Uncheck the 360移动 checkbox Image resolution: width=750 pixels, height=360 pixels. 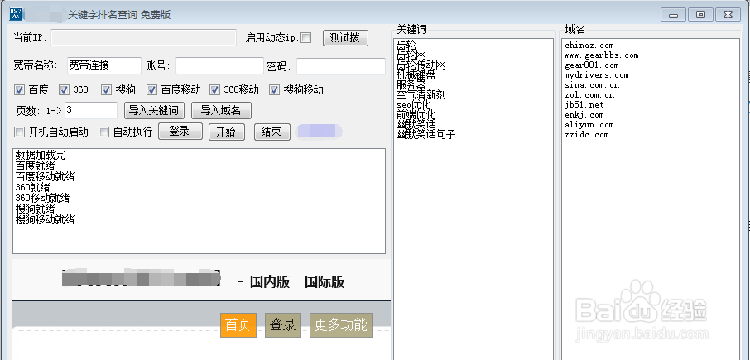coord(215,89)
